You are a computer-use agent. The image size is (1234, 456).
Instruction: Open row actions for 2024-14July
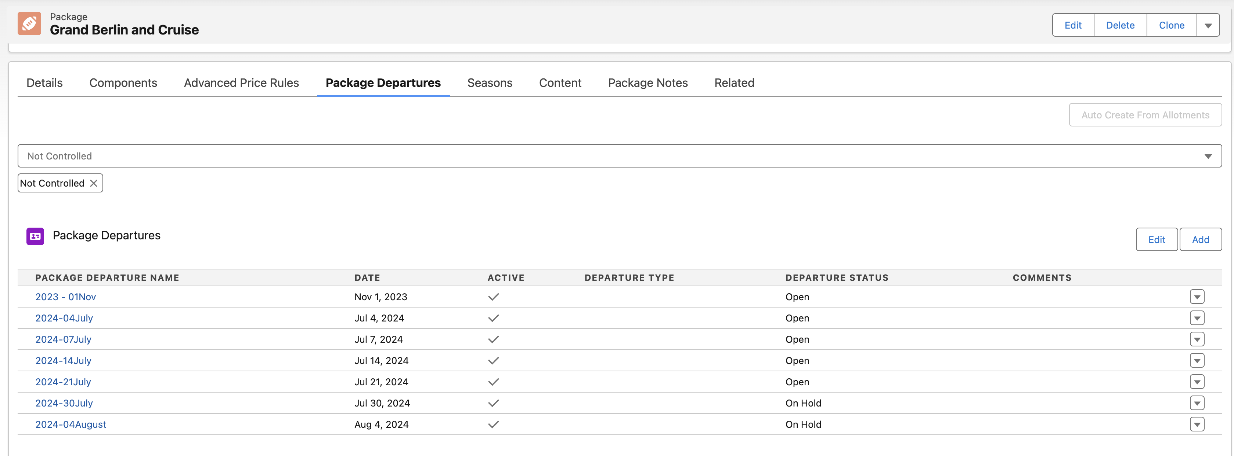click(1197, 360)
